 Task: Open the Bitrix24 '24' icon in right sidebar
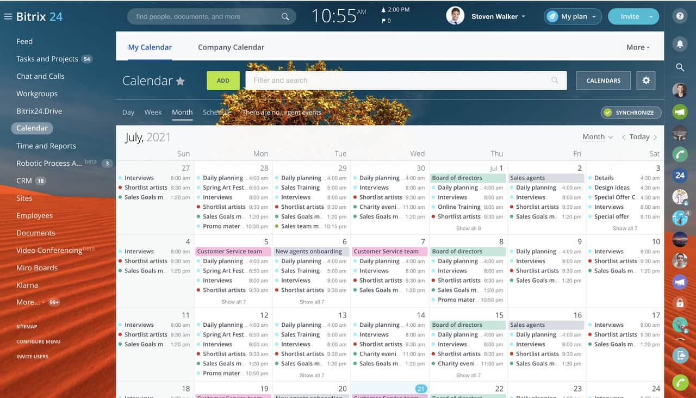coord(680,175)
